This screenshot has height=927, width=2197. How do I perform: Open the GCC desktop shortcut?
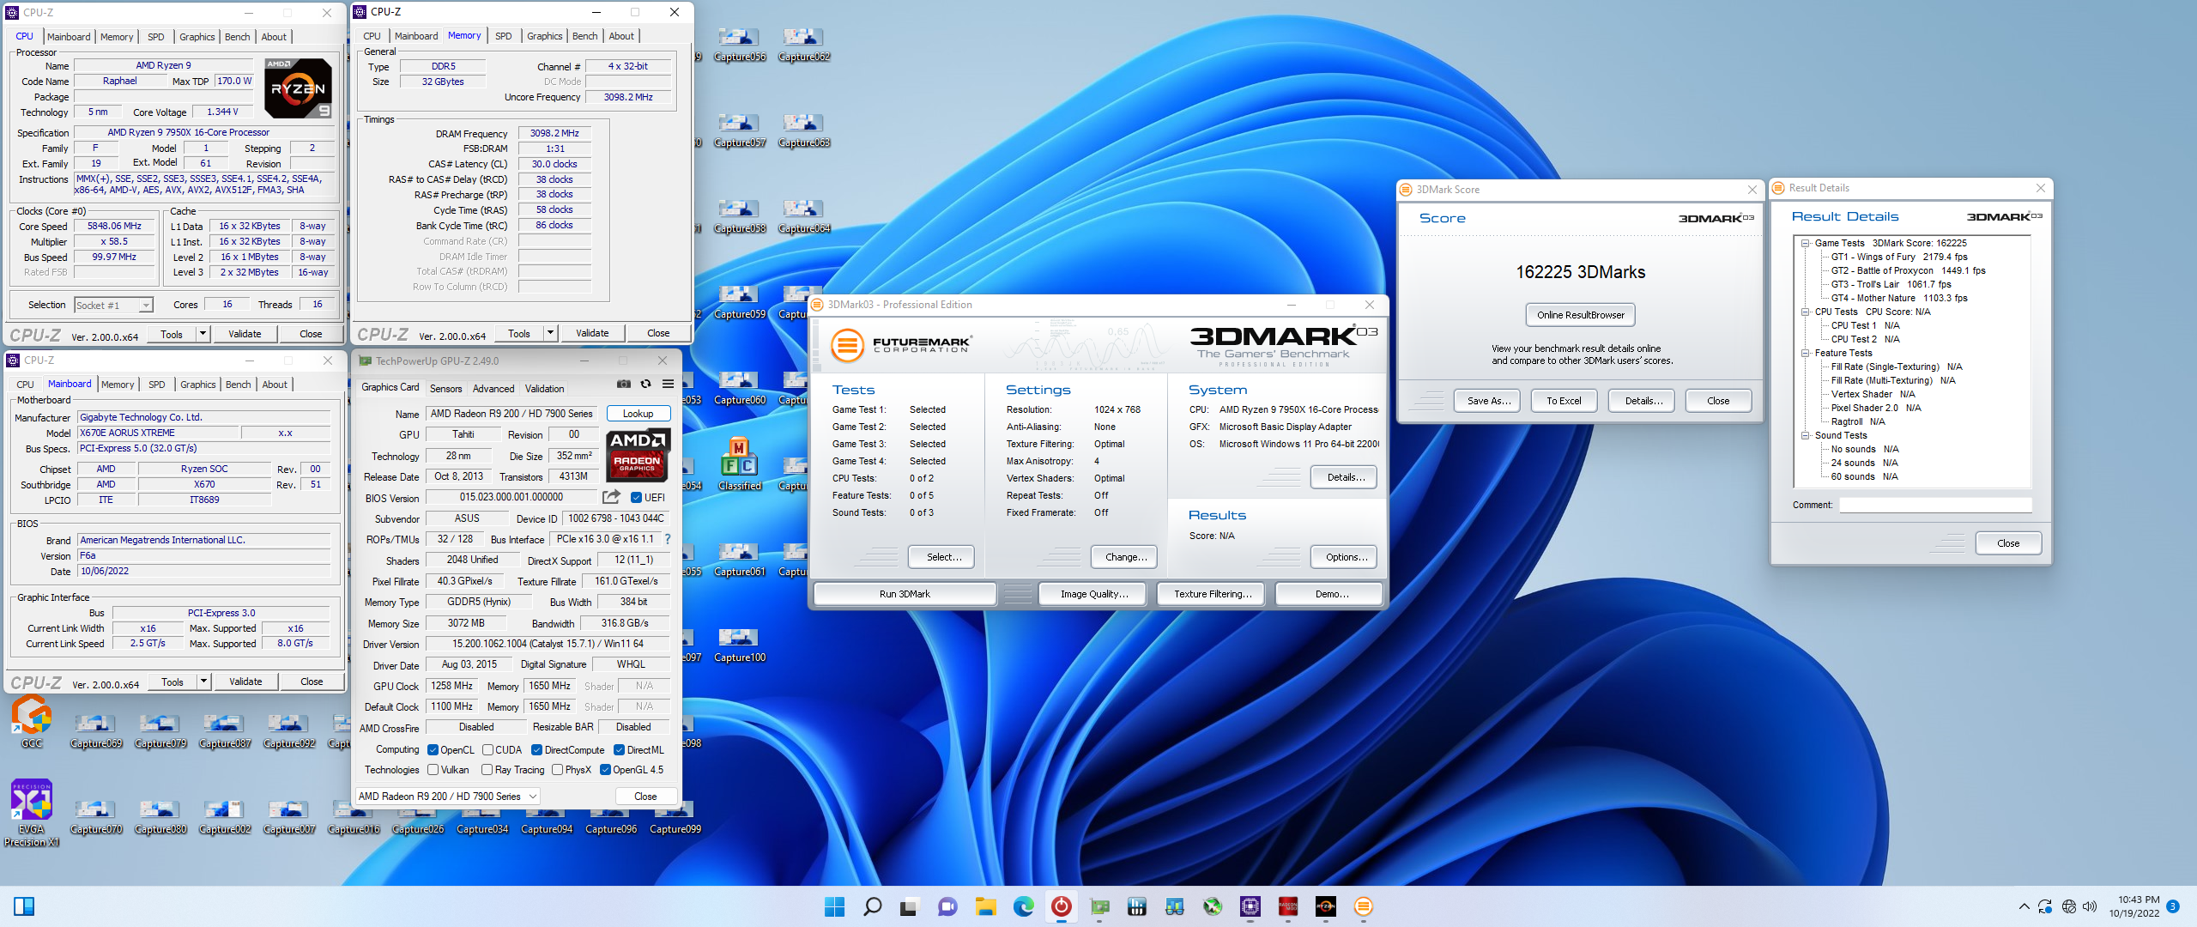tap(32, 721)
